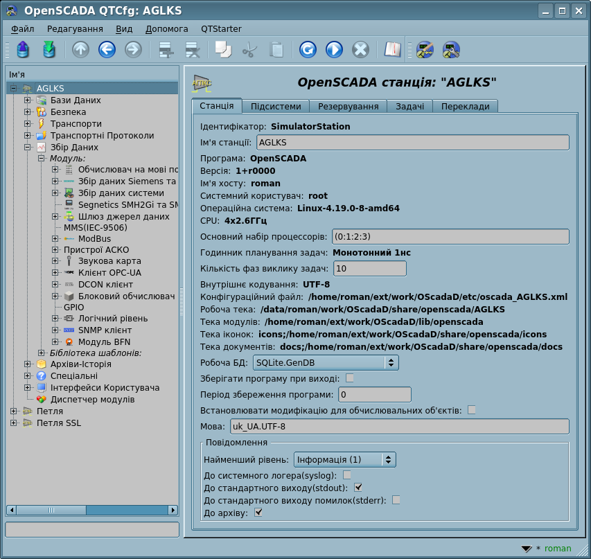Click the Delete item toolbar icon
The height and width of the screenshot is (559, 591).
coord(192,49)
